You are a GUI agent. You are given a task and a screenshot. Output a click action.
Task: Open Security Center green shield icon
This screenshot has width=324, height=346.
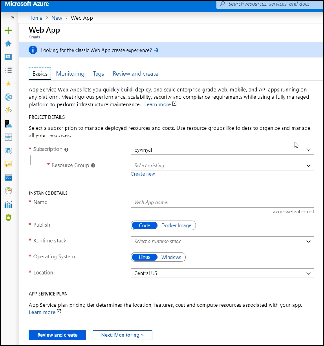pos(8,217)
